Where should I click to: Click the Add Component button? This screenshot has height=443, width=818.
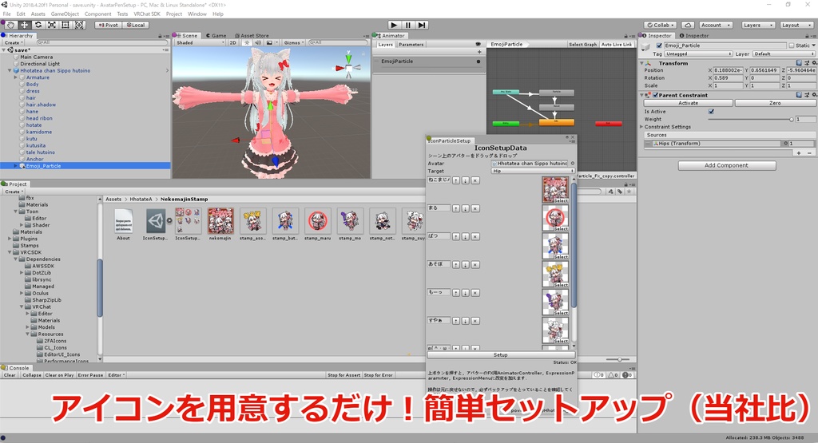(726, 165)
